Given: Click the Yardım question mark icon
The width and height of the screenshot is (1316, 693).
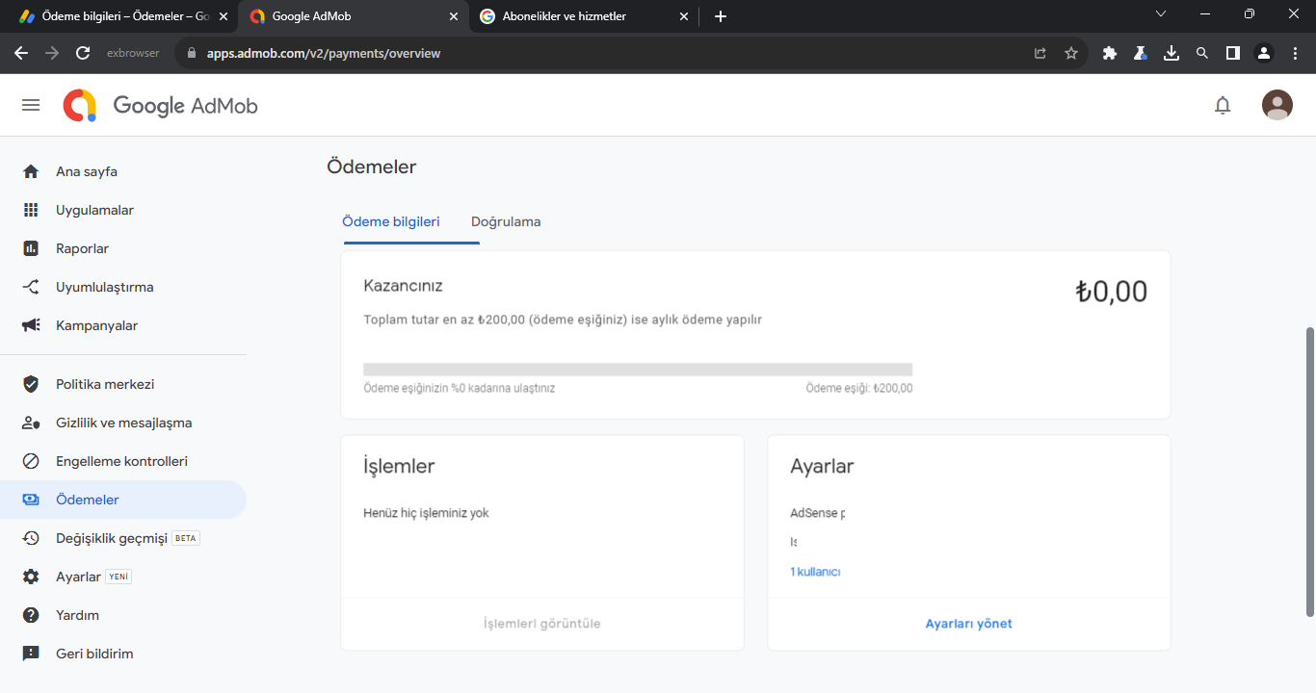Looking at the screenshot, I should pos(31,615).
